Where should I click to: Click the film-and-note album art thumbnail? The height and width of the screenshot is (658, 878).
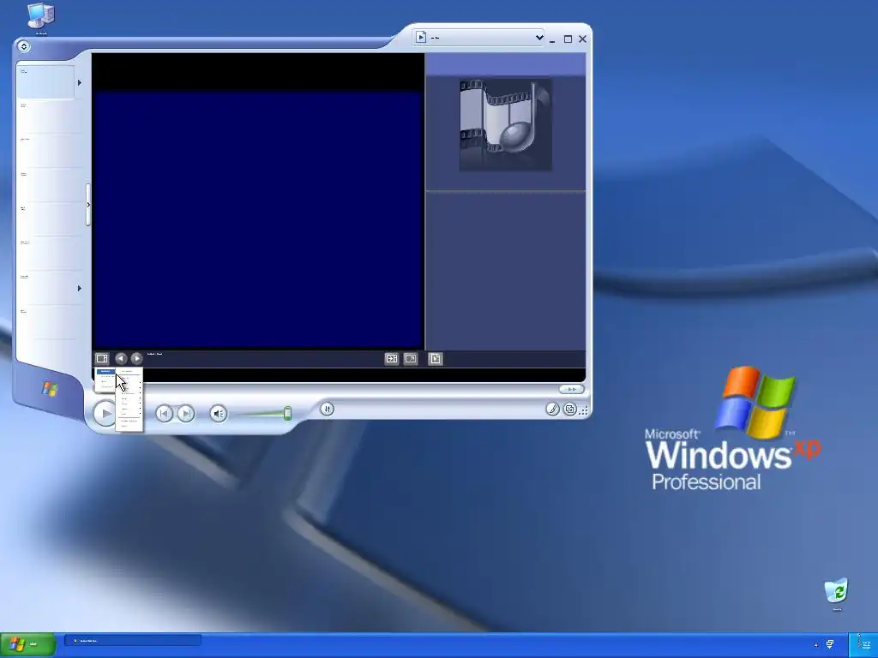point(506,125)
